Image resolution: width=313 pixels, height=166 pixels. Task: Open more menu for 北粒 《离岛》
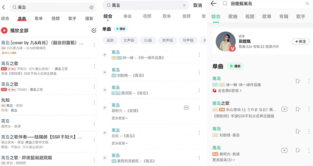[x=199, y=133]
